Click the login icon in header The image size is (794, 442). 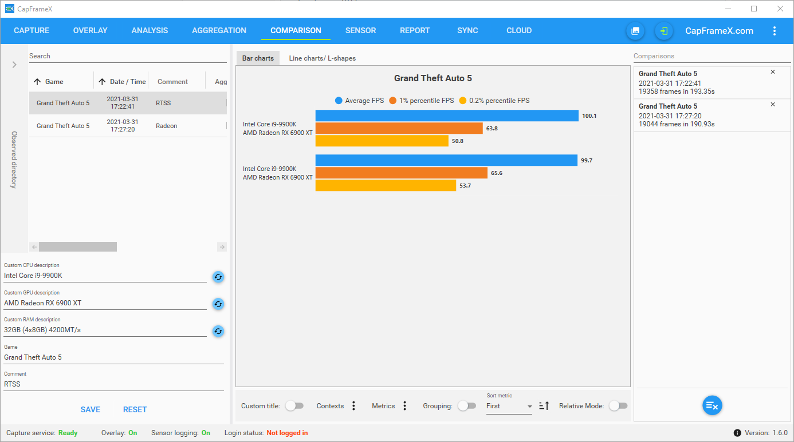[x=664, y=31]
